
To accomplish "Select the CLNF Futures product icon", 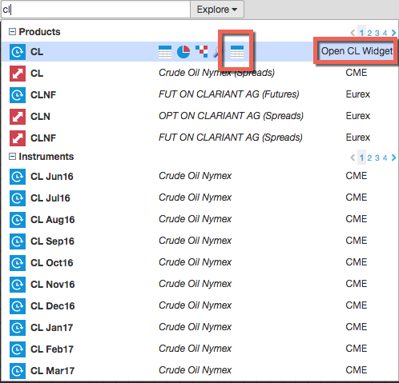I will tap(18, 95).
